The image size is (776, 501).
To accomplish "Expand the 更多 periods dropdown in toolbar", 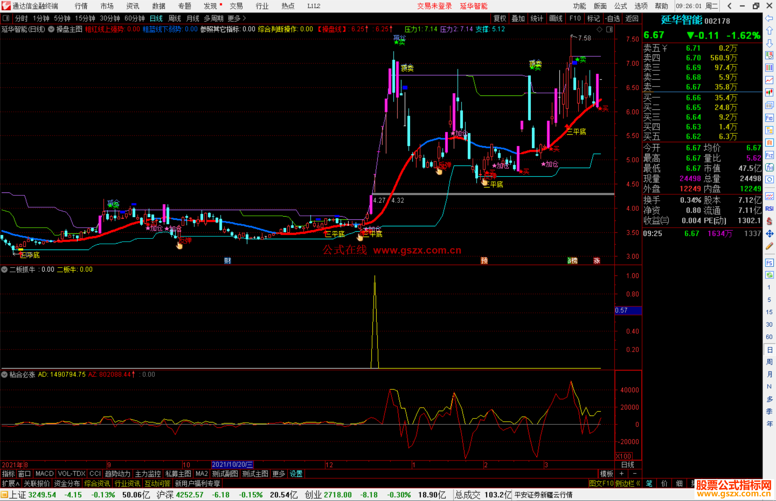I will 237,18.
